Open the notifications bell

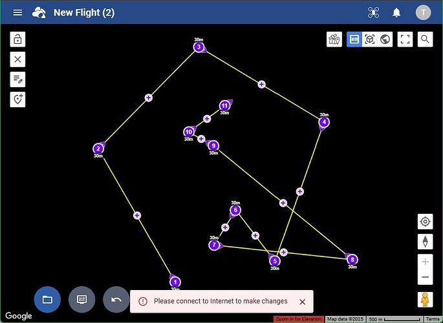tap(397, 12)
